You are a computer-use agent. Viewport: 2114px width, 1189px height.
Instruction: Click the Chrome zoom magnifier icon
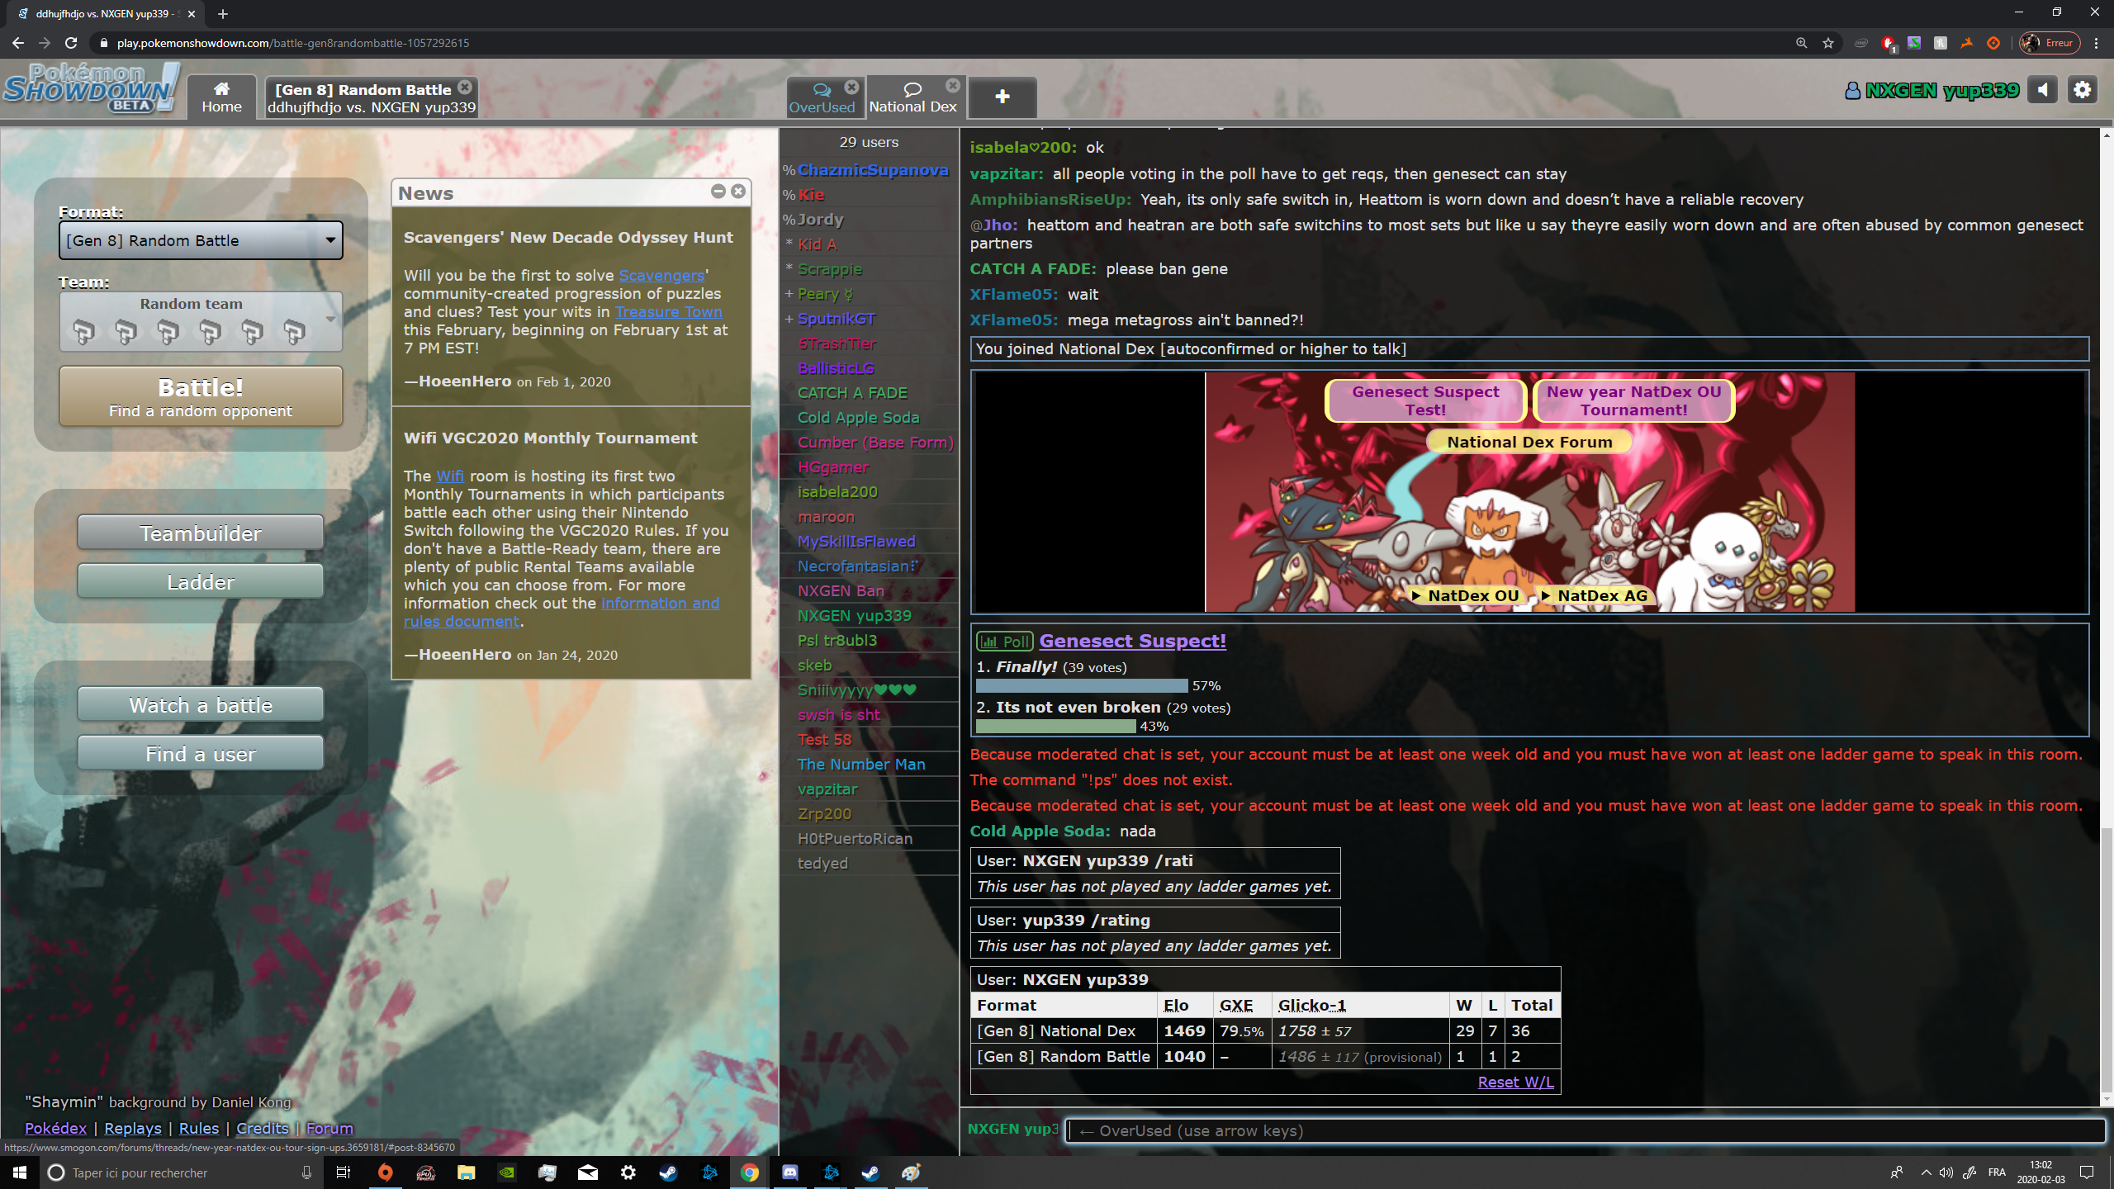pyautogui.click(x=1801, y=43)
